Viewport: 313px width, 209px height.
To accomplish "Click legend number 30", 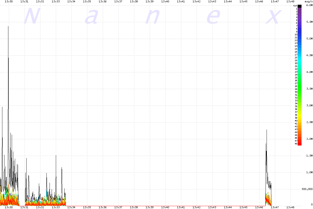I will [x=296, y=92].
